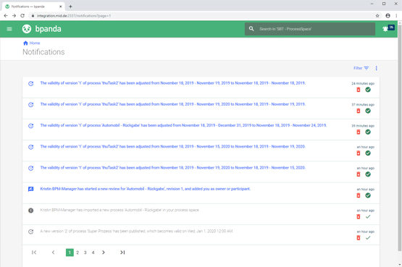Close the Notifications — bpanda tab
Image resolution: width=402 pixels, height=267 pixels.
click(61, 7)
